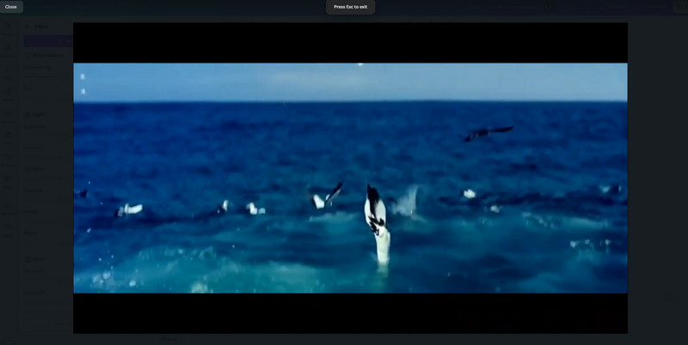Click the dimmed Color section icon
This screenshot has width=688, height=345.
tap(28, 258)
